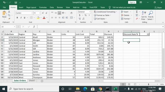165x92 pixels.
Task: Open the General number format dropdown
Action: pos(90,12)
